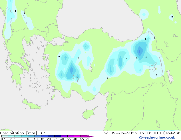The width and height of the screenshot is (181, 140).
Task: Click the legend scale label "50"
Action: 88,139
